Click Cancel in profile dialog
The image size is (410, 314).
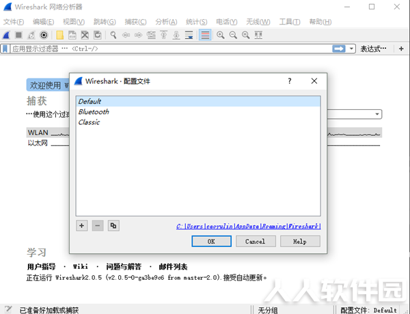click(x=256, y=242)
